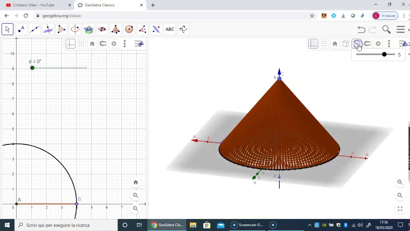Open 3D graphics view settings gear

coord(378,44)
